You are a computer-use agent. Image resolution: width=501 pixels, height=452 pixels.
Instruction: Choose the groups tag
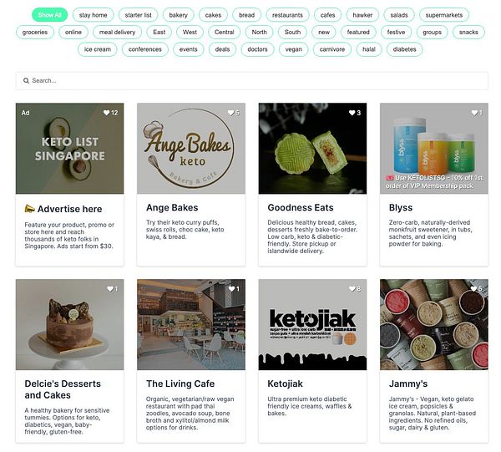pos(432,33)
